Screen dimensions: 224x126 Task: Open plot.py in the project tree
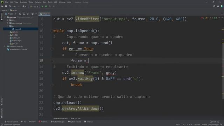(15, 43)
